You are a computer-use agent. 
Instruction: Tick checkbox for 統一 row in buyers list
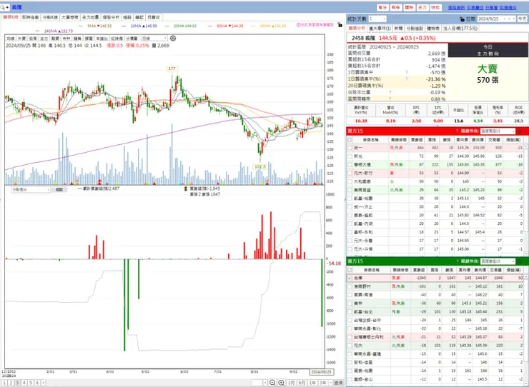(x=350, y=148)
